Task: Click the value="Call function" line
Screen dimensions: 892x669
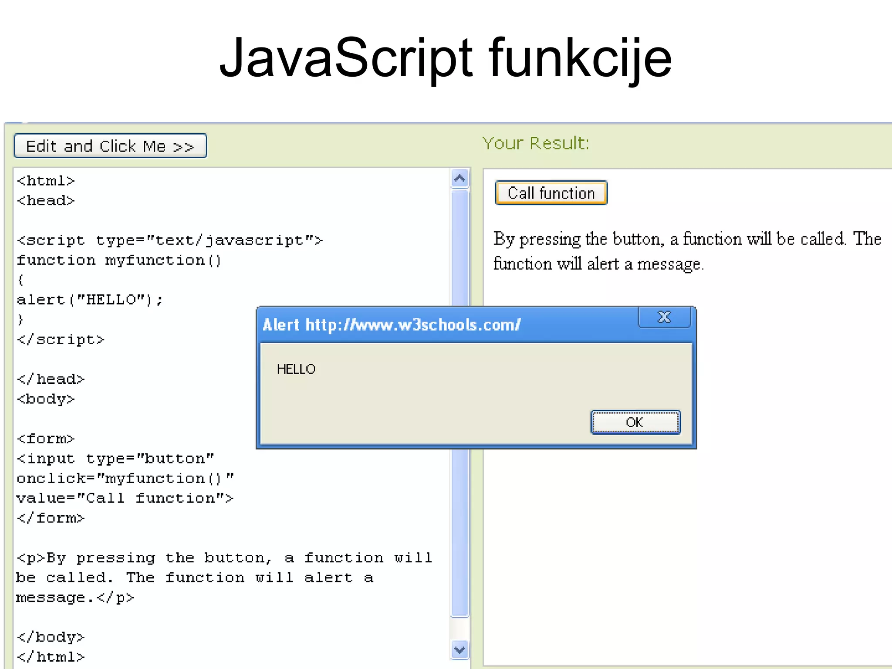Action: tap(125, 498)
